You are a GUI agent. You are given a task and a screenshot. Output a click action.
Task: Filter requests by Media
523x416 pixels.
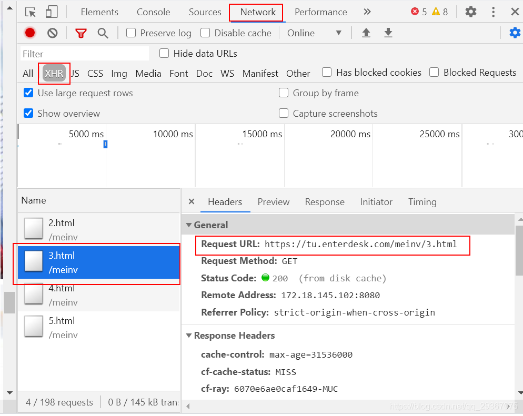148,73
